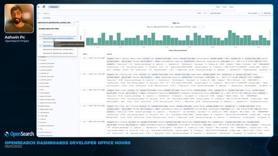Select the geoip.country_iso_code field

[48, 103]
